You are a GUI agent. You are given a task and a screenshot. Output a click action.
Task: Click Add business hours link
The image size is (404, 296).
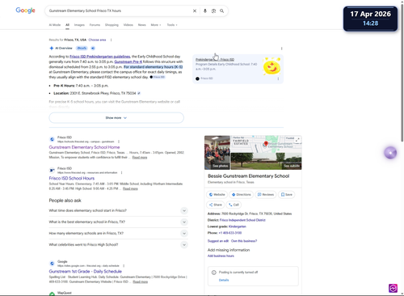(221, 256)
